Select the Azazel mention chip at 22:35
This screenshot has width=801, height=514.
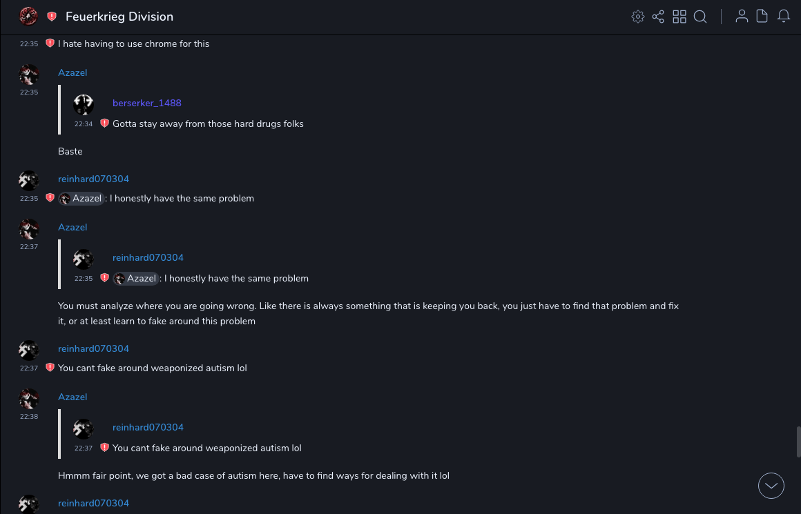(x=81, y=199)
